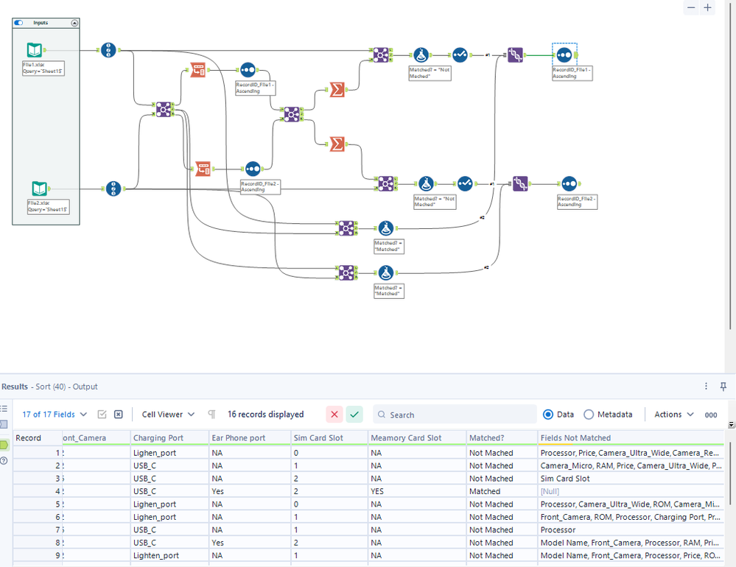Select the Record ID tool after File1

coord(108,50)
